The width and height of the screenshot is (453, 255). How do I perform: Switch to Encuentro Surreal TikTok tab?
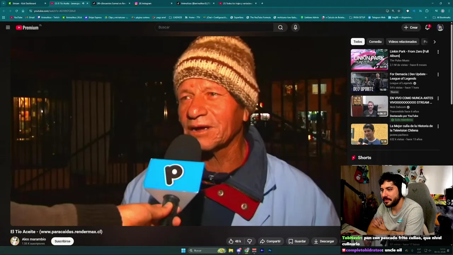point(111,3)
